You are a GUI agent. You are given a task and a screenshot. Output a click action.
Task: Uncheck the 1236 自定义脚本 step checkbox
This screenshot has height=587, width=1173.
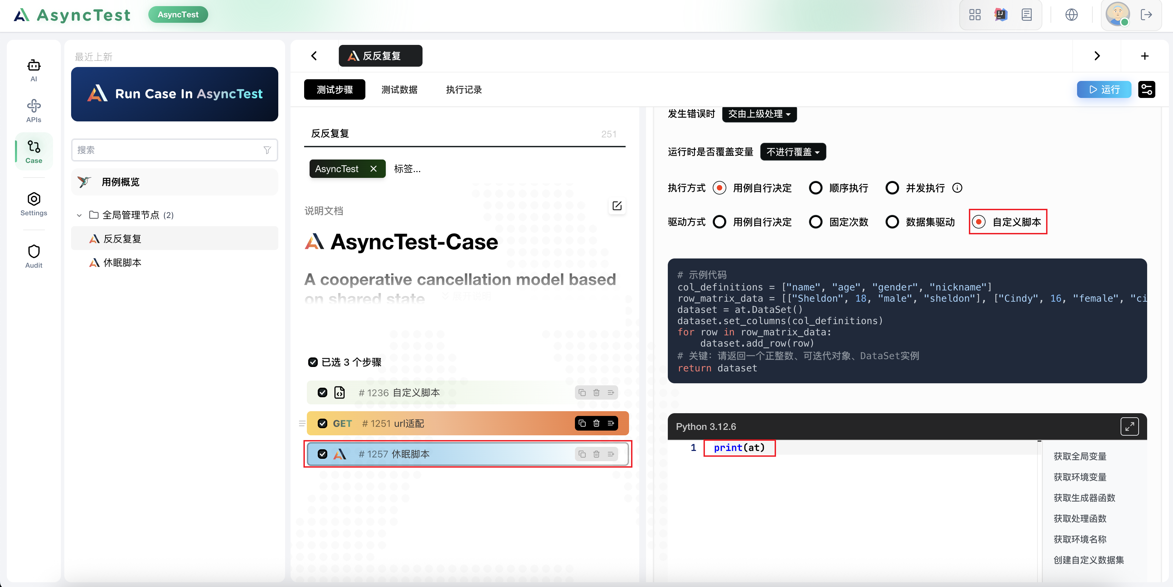point(323,392)
